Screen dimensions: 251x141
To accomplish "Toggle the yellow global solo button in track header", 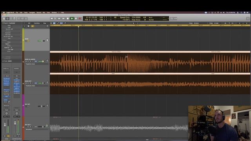I will coord(33,26).
